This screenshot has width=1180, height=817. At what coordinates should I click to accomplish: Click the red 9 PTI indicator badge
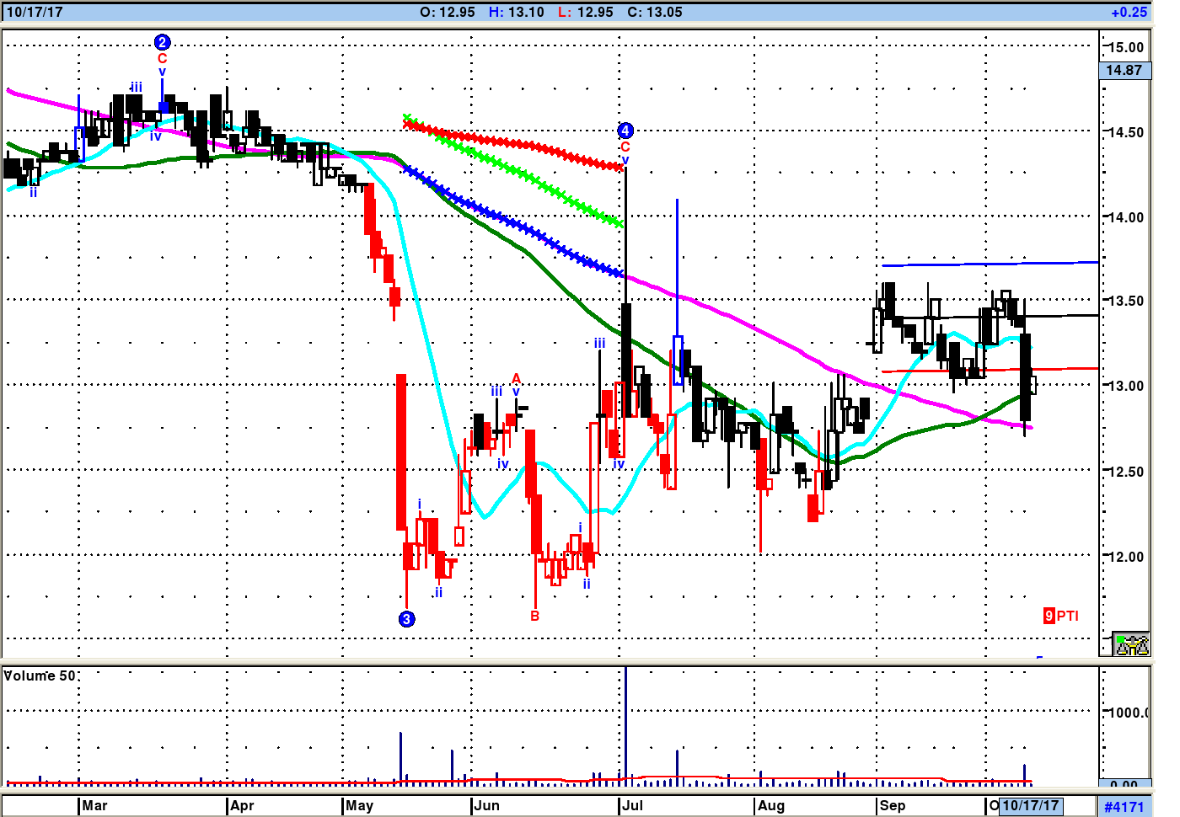click(1060, 616)
